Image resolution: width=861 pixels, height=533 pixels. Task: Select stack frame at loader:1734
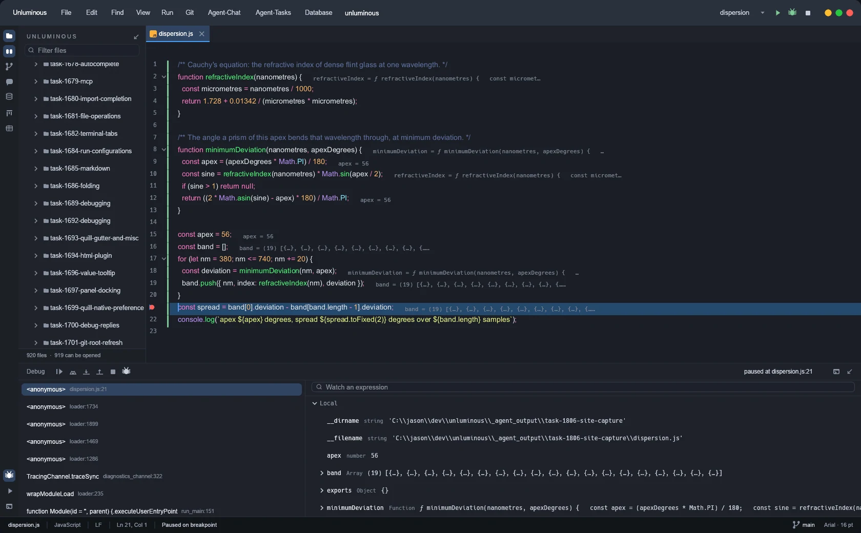(161, 407)
